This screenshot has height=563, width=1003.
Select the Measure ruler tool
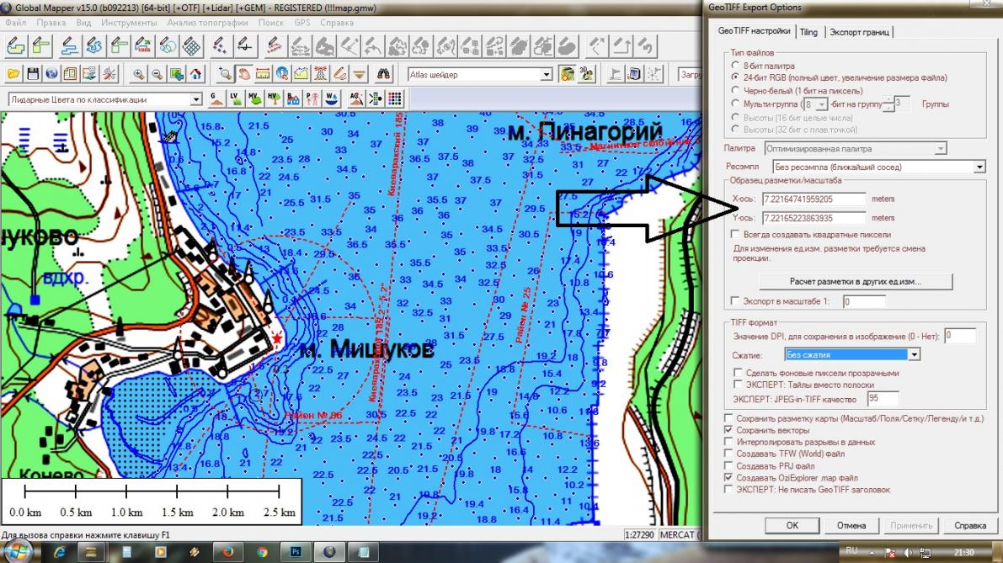click(x=262, y=74)
